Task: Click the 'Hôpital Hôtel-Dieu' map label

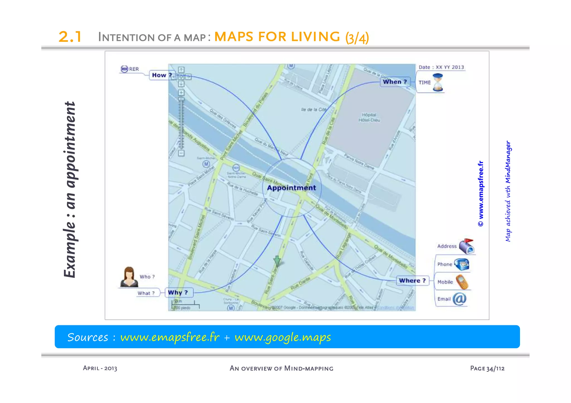Action: (x=369, y=118)
